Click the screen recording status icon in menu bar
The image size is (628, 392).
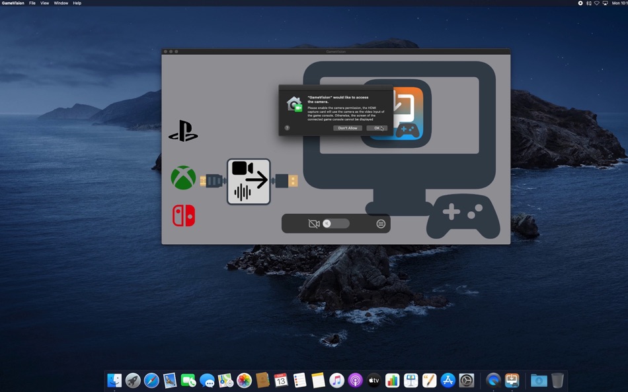(580, 3)
